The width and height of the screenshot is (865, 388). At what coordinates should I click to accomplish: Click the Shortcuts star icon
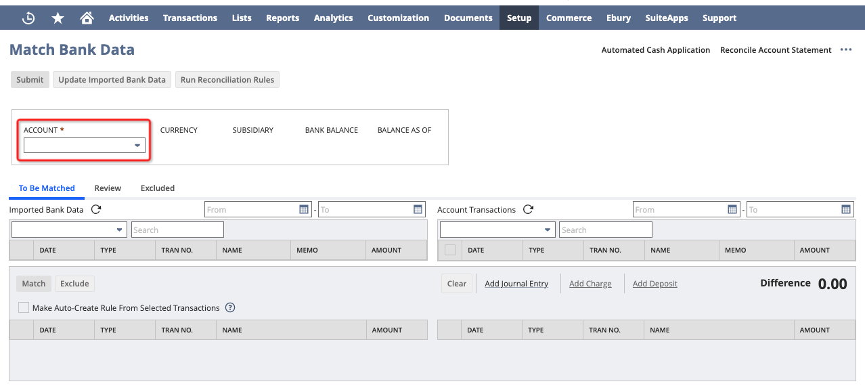click(x=58, y=18)
